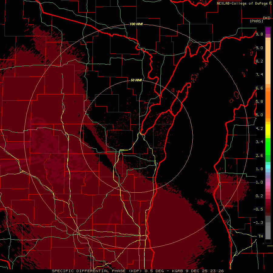Click the 100 NMI range ring label
Viewport: 273px width, 273px height.
coord(136,24)
